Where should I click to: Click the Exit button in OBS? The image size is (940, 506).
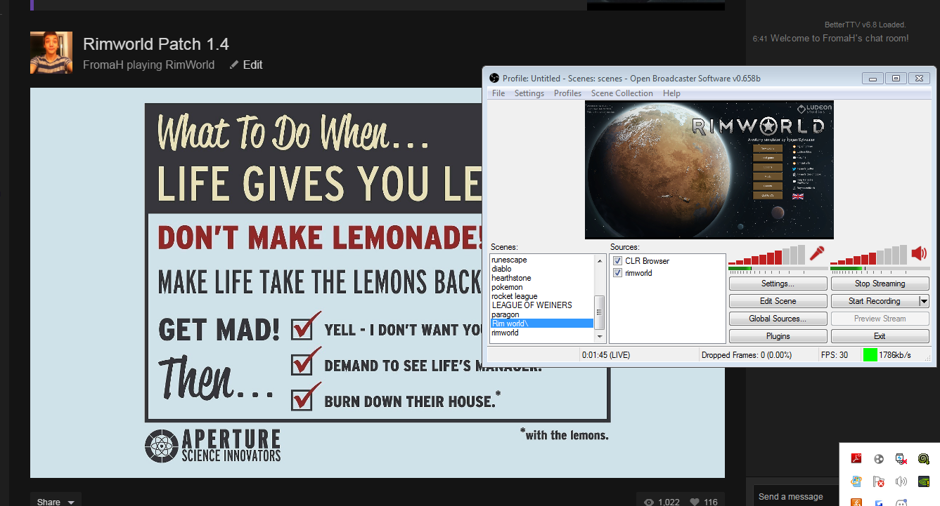[x=880, y=336]
